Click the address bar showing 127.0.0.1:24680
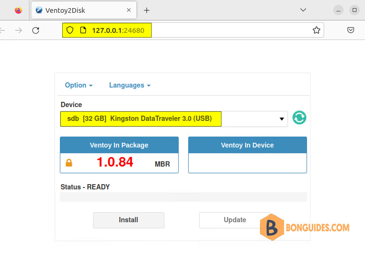 click(193, 30)
